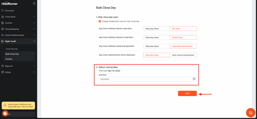Choose Auto cancel transactions for room move

coord(183,55)
